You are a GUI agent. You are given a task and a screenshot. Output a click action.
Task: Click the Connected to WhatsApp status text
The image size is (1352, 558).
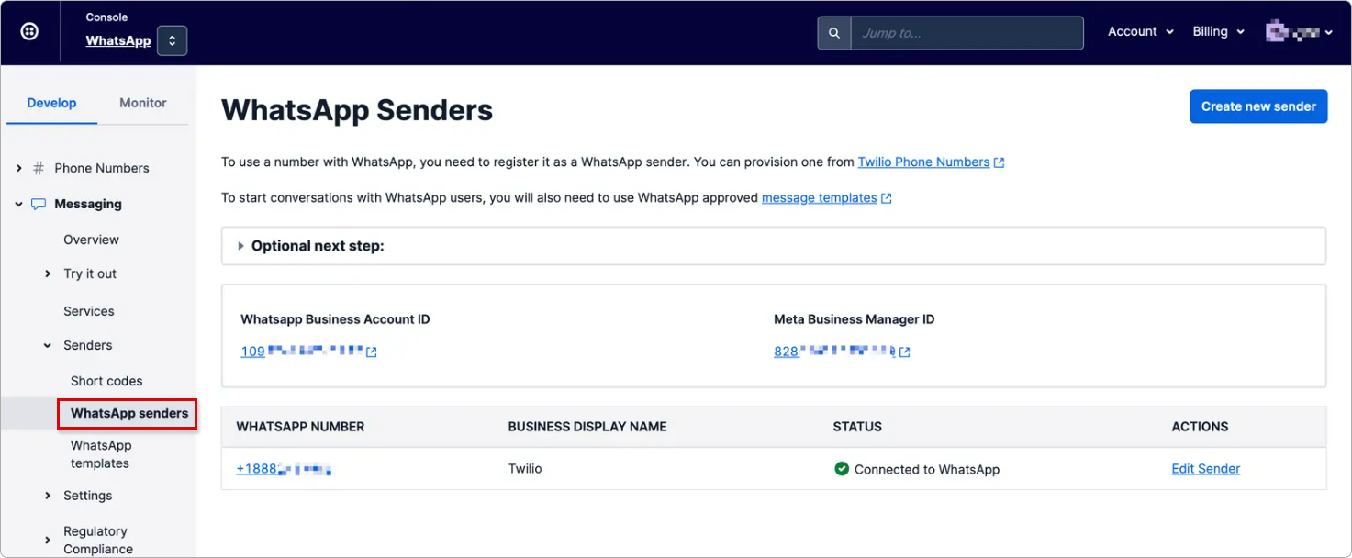coord(927,469)
